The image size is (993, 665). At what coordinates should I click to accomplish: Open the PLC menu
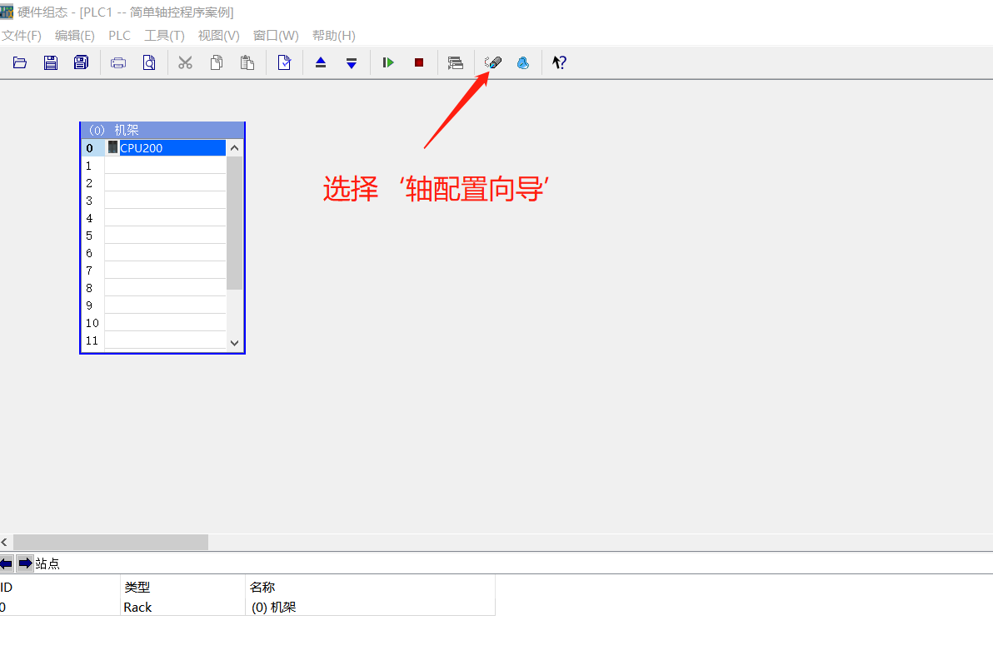click(119, 35)
